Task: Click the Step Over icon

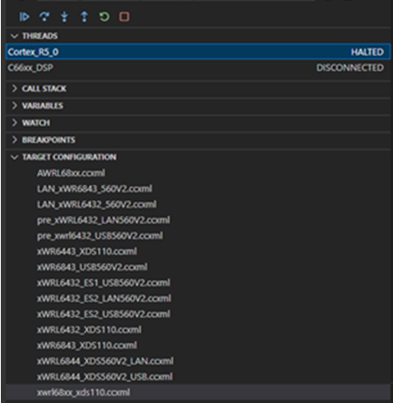Action: tap(45, 17)
